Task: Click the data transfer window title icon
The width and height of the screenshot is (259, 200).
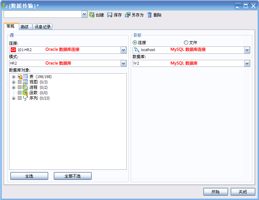Action: (5, 6)
